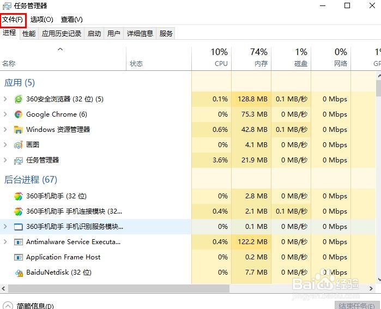
Task: Click the 360手机助手 手机识别服务模块 icon
Action: point(18,227)
